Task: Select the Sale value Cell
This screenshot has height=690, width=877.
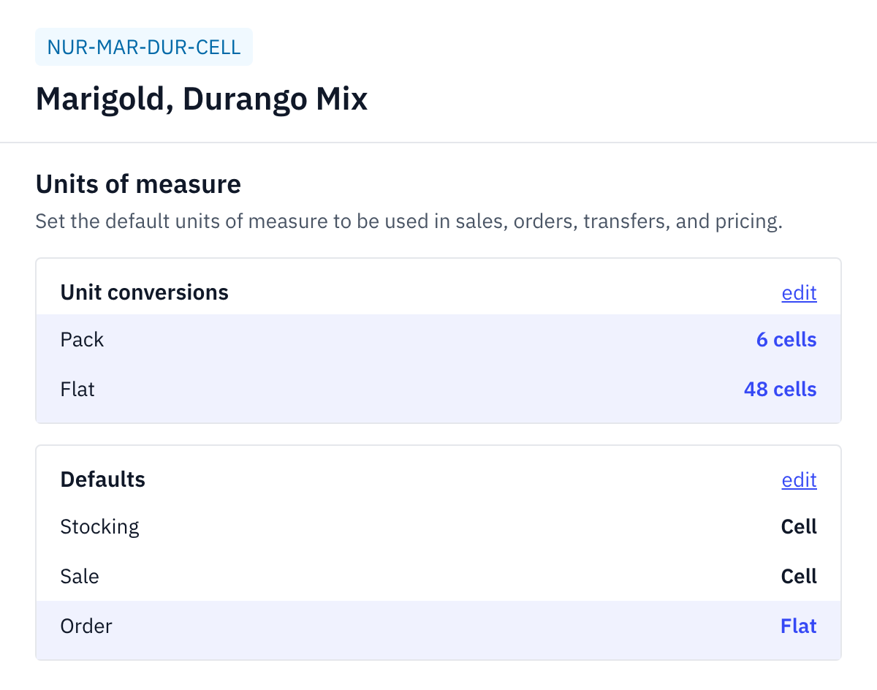Action: click(799, 577)
